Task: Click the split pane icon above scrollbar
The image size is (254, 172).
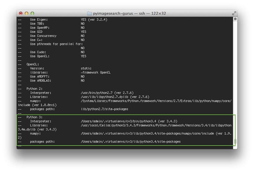Action: 235,19
